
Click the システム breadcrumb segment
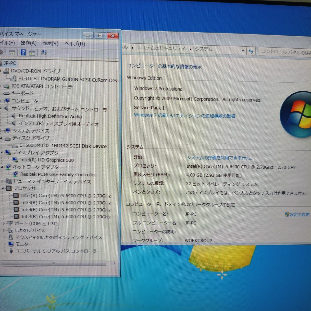coord(203,49)
